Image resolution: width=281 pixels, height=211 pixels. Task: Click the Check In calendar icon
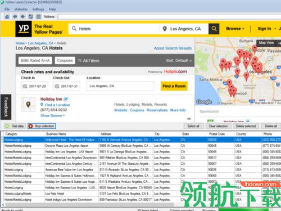pyautogui.click(x=25, y=86)
